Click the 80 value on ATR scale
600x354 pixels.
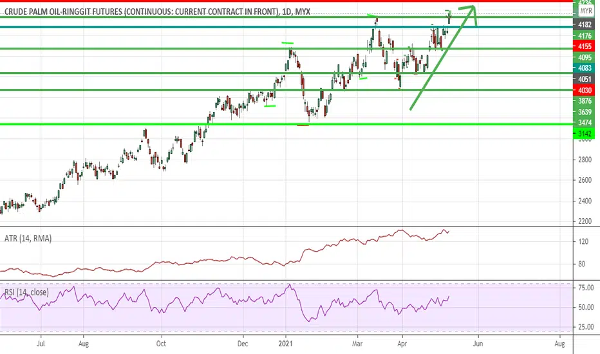(581, 264)
